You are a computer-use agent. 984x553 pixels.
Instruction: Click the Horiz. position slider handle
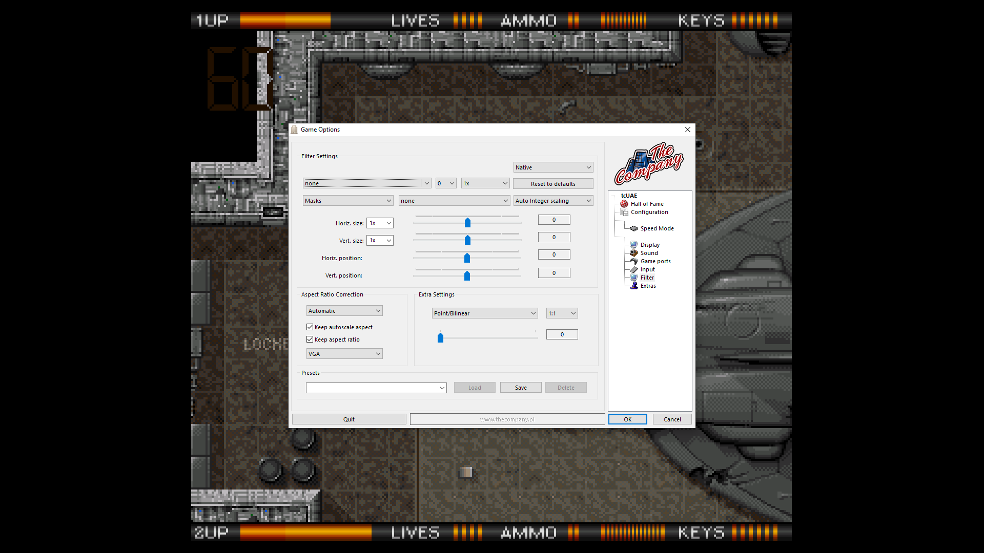point(467,258)
